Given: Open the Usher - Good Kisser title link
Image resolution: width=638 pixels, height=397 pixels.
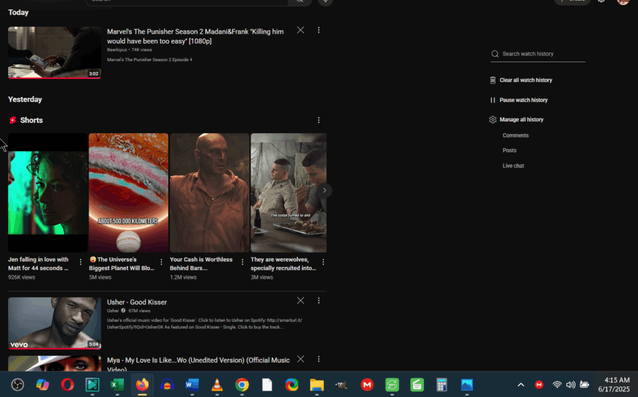Looking at the screenshot, I should [136, 302].
